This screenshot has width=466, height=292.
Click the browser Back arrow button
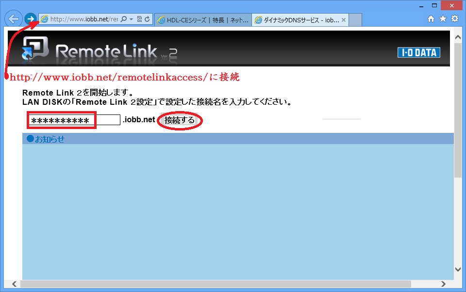14,19
